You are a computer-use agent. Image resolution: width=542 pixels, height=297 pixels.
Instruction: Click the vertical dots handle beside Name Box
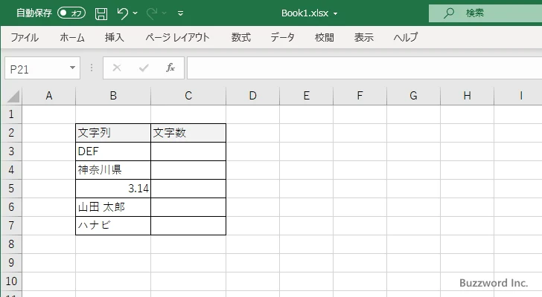tap(92, 68)
